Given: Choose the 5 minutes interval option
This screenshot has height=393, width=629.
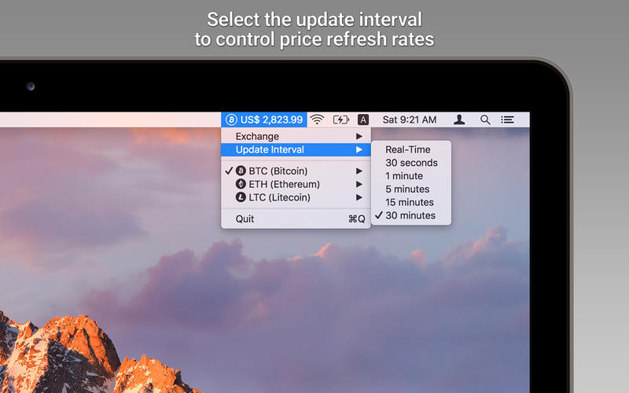Looking at the screenshot, I should 406,189.
